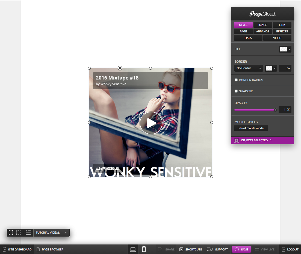Click the text block tool icon
The width and height of the screenshot is (301, 254).
click(28, 232)
